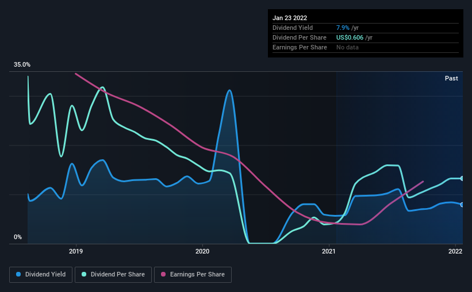Select the 2019 x-axis label
Viewport: 472px width, 292px height.
(x=76, y=251)
